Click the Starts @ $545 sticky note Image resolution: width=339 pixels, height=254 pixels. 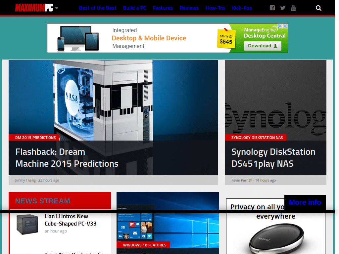point(226,39)
